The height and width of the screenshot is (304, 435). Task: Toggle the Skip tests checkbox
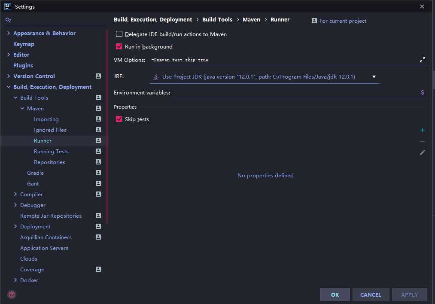(119, 119)
